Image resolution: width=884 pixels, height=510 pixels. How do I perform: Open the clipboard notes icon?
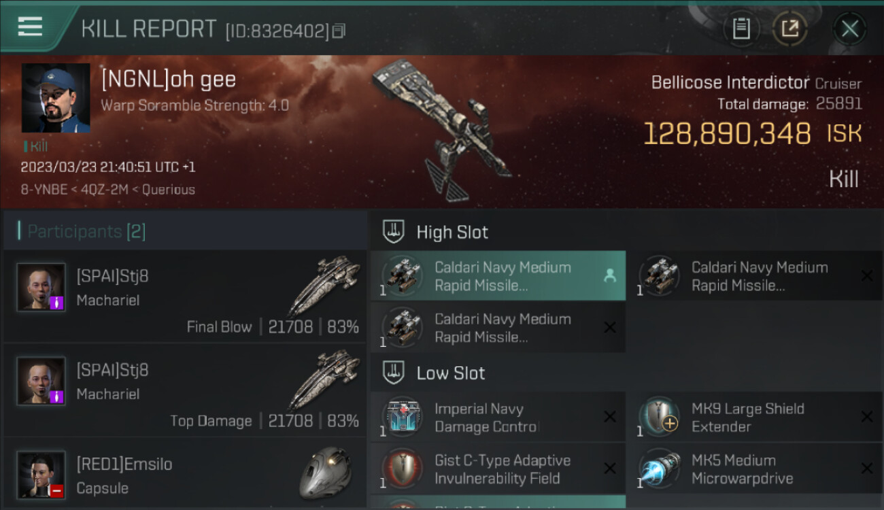741,29
